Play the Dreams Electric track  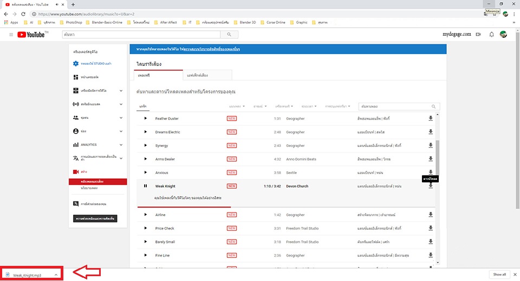(145, 132)
